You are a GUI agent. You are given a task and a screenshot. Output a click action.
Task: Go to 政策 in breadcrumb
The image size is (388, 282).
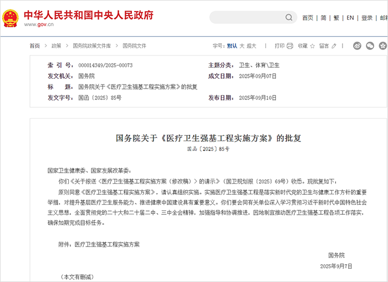click(x=56, y=46)
